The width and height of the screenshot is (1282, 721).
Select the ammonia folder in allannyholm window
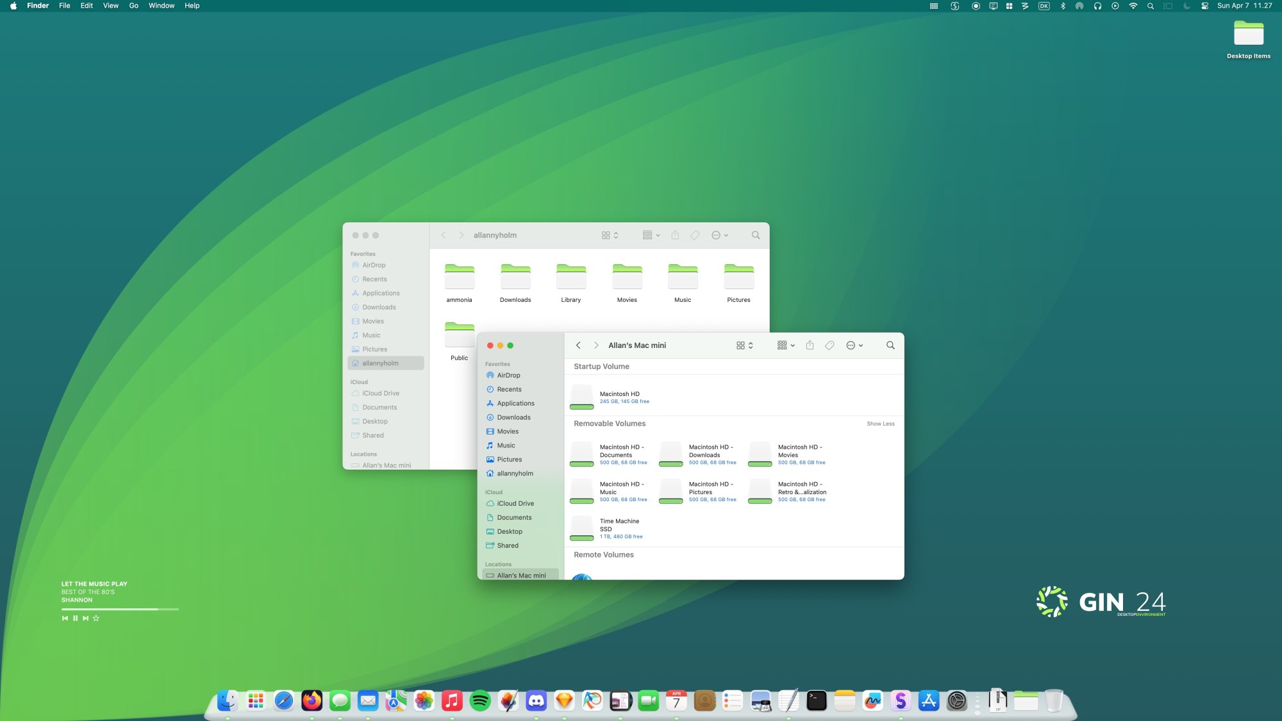click(460, 283)
